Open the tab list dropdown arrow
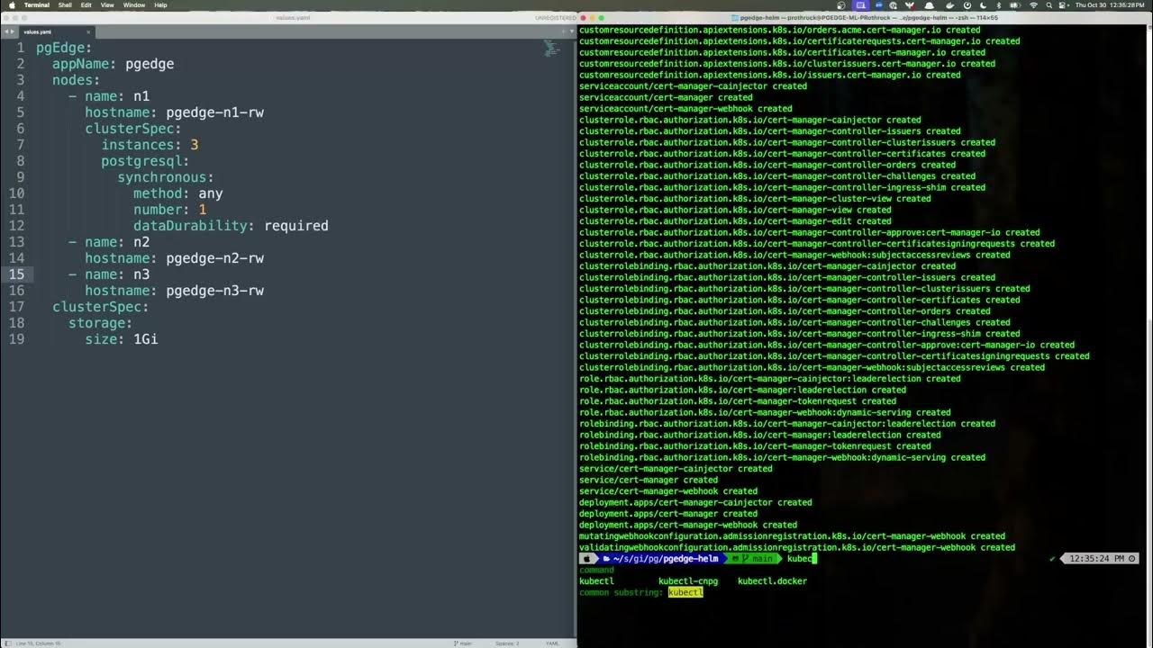 coord(572,31)
